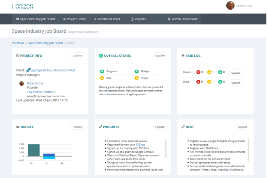
Task: Go to Project Home menu
Action: click(75, 19)
